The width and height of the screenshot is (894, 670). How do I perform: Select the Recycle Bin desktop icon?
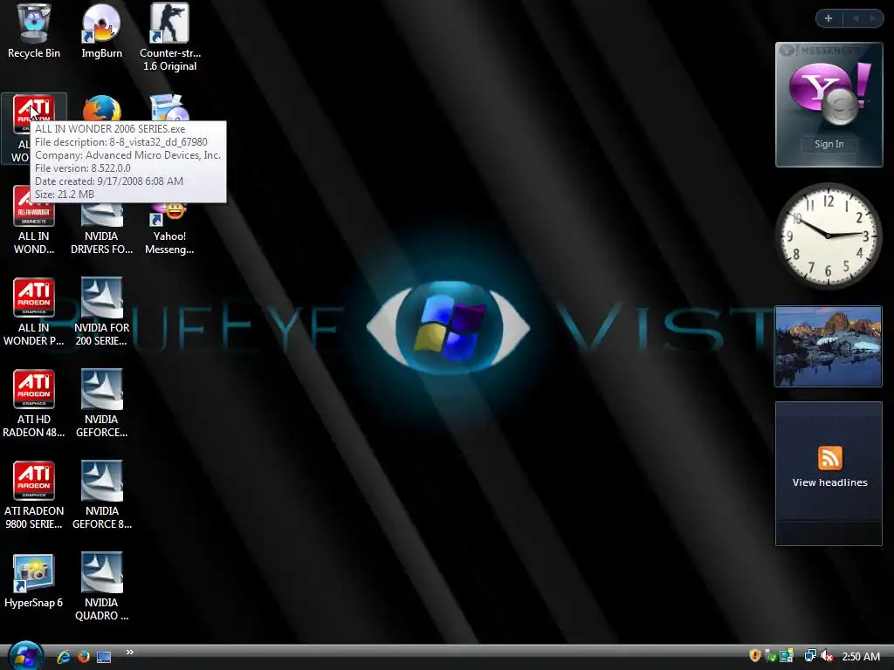34,31
